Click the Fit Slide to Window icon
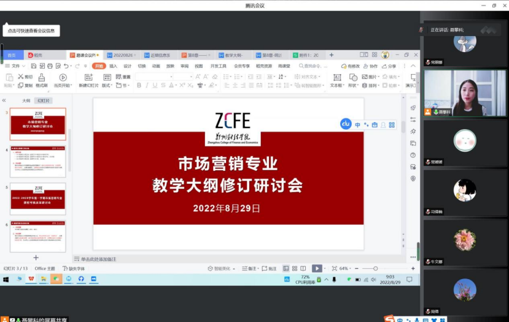This screenshot has height=322, width=509. tap(335, 269)
